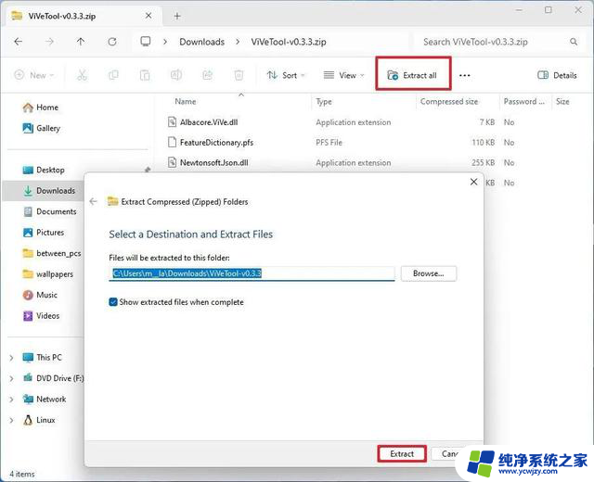Toggle Show extracted files when complete checkbox

(x=113, y=302)
